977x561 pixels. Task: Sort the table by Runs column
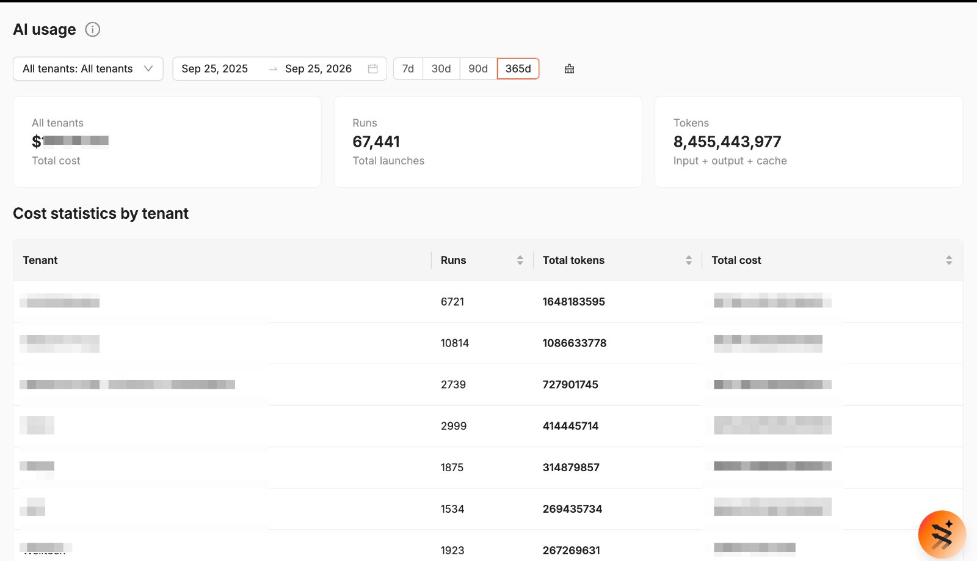[x=520, y=260]
